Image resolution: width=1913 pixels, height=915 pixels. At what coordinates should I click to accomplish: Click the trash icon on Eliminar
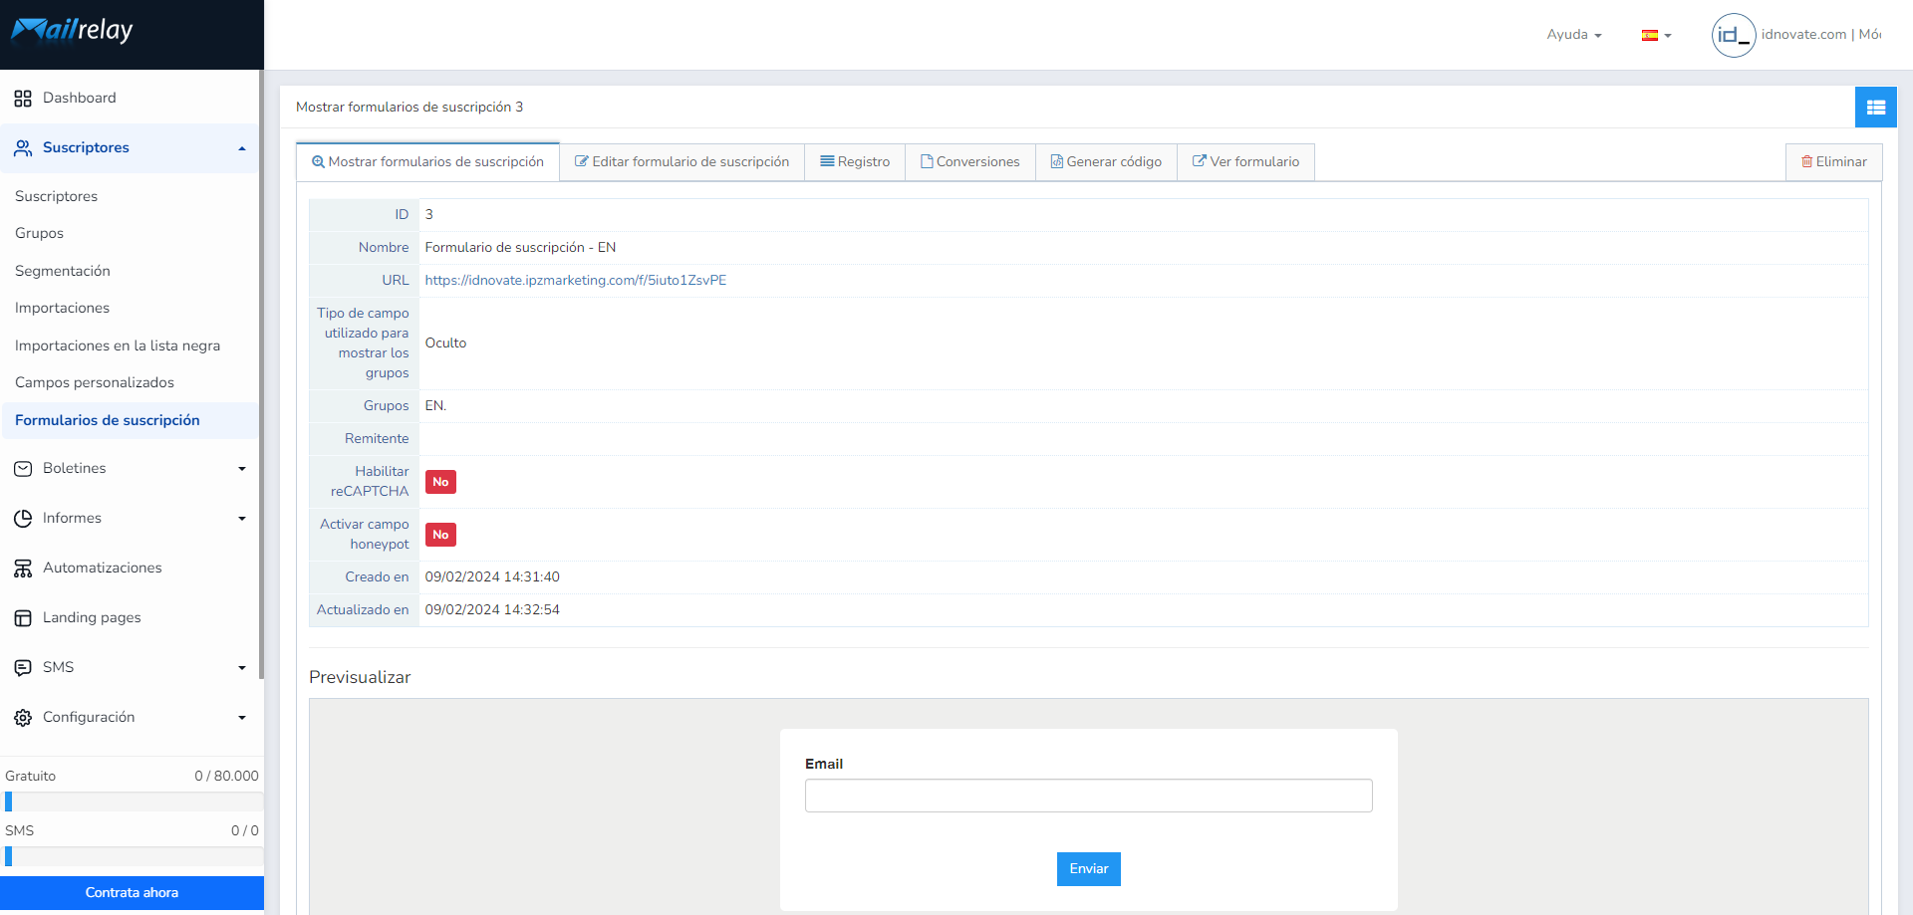click(x=1806, y=162)
